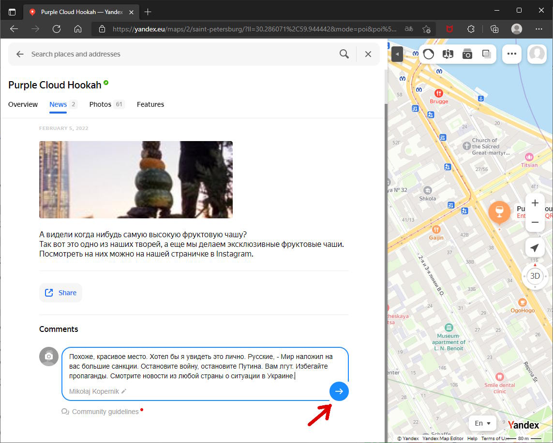Select the Gaijin restaurant marker
Image resolution: width=553 pixels, height=443 pixels.
pos(436,229)
